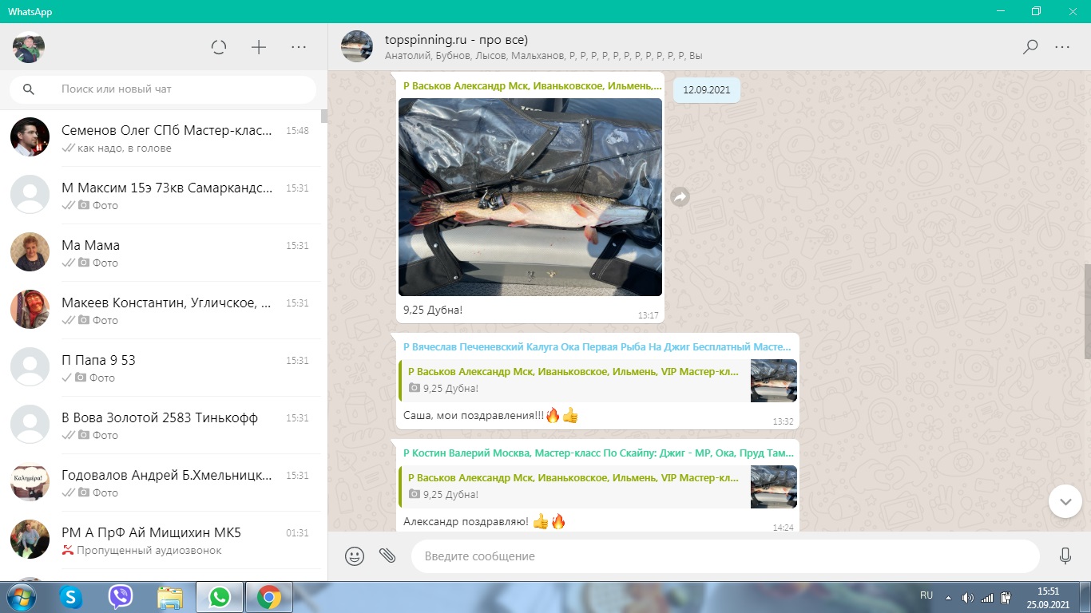Viewport: 1091px width, 613px height.
Task: Open chat РМ А ПрФ Ай Мищихин МК5
Action: click(x=164, y=540)
